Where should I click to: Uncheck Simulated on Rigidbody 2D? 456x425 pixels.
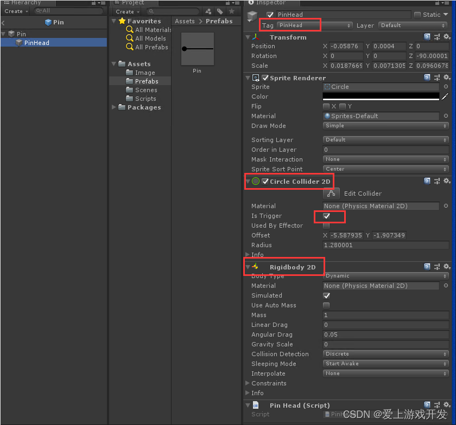(x=327, y=296)
